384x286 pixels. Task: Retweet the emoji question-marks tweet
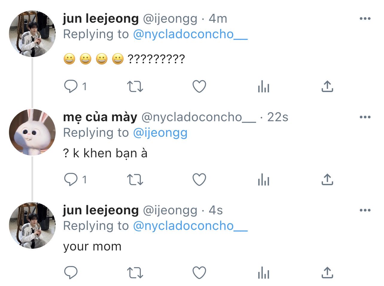(135, 87)
